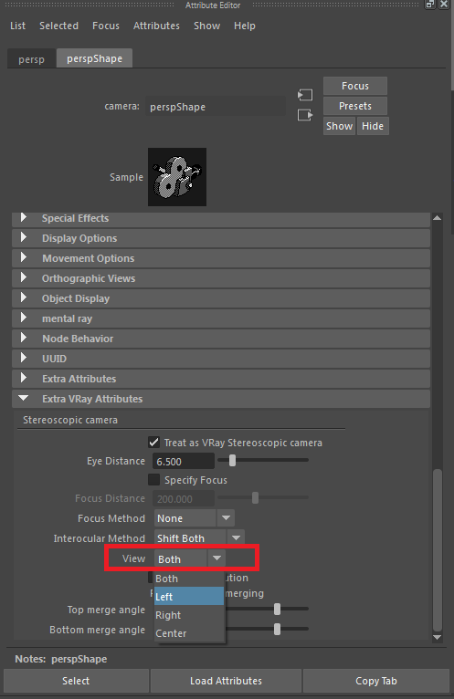Click the input connection icon beside camera name

tap(305, 95)
